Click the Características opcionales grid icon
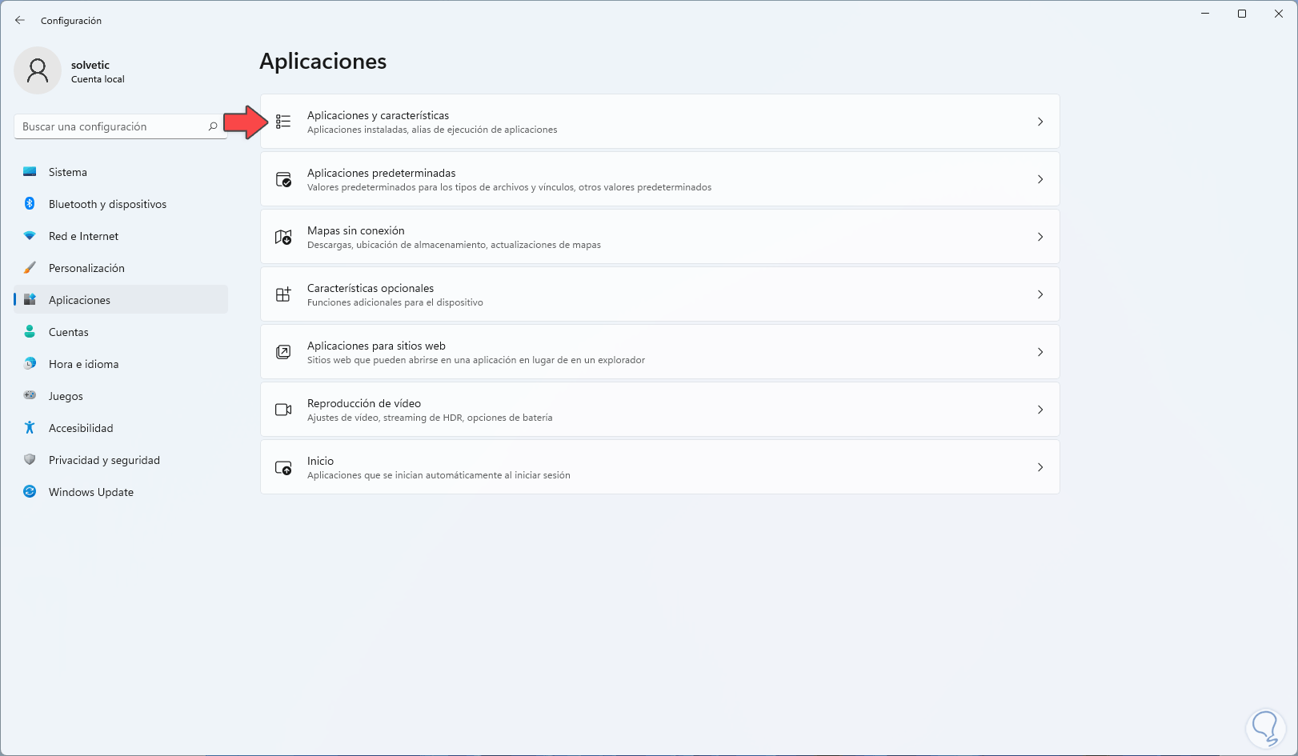This screenshot has width=1298, height=756. click(x=283, y=294)
